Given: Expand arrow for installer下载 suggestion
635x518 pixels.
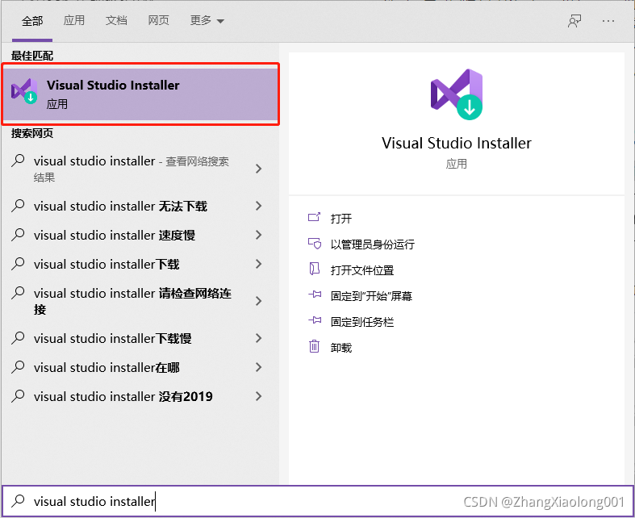Looking at the screenshot, I should (259, 265).
